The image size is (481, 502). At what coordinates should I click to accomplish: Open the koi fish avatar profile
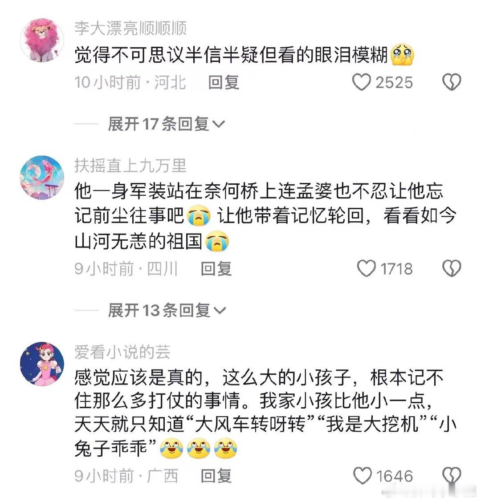[42, 178]
